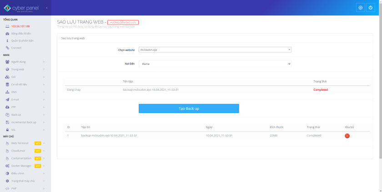The width and height of the screenshot is (382, 192).
Task: Open Connect menu item
Action: pyautogui.click(x=16, y=48)
